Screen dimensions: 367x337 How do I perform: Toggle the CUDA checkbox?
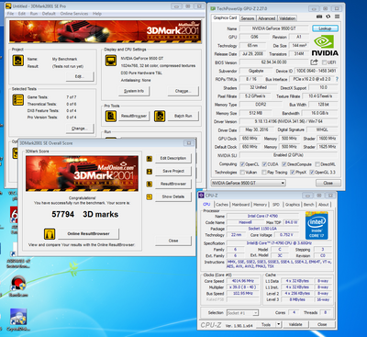click(264, 164)
